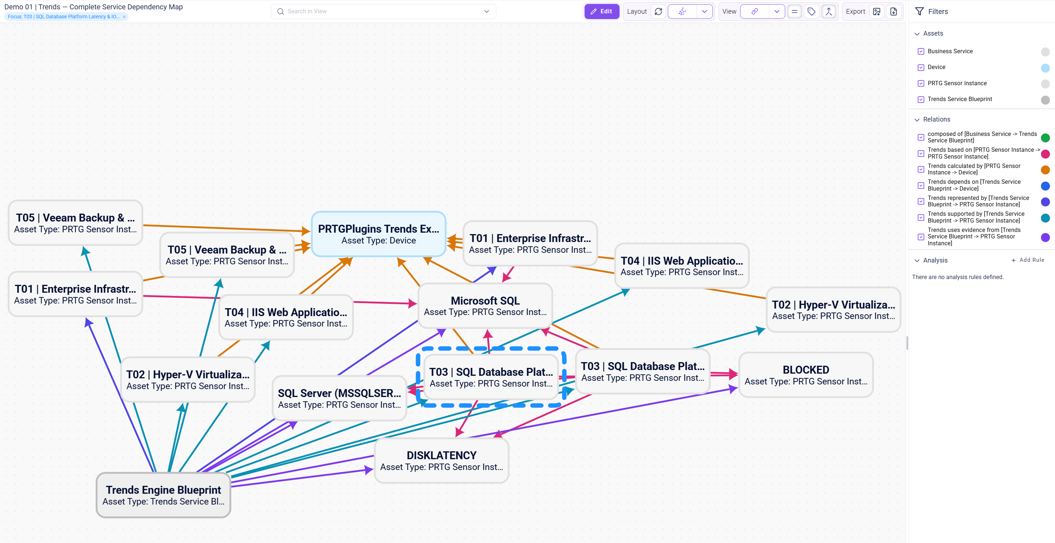
Task: Uncheck the Trends Service Blueprint filter
Action: (921, 99)
